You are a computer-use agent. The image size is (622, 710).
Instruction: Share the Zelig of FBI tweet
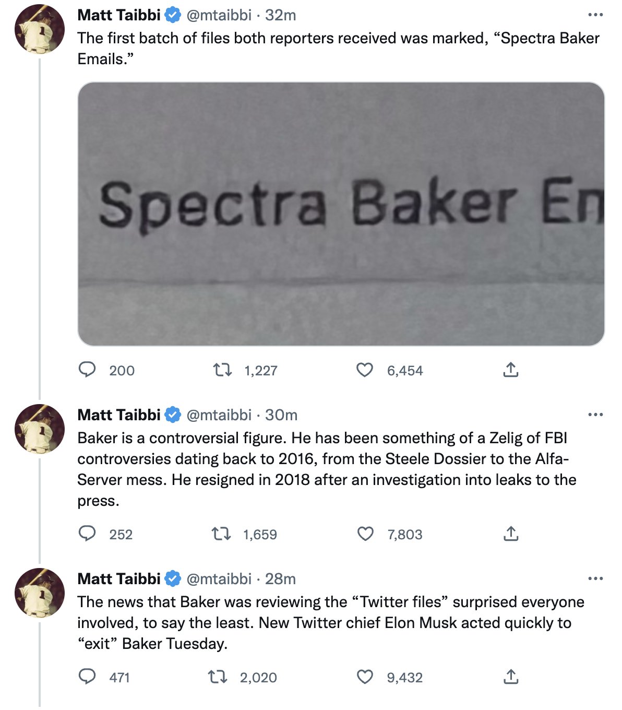point(511,534)
